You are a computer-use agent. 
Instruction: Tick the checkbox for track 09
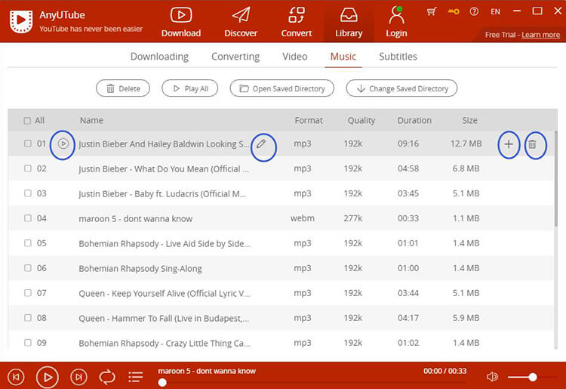coord(28,342)
